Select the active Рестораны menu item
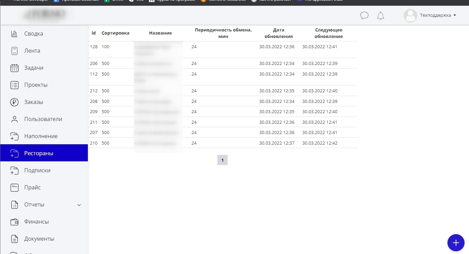The image size is (469, 254). pyautogui.click(x=44, y=153)
